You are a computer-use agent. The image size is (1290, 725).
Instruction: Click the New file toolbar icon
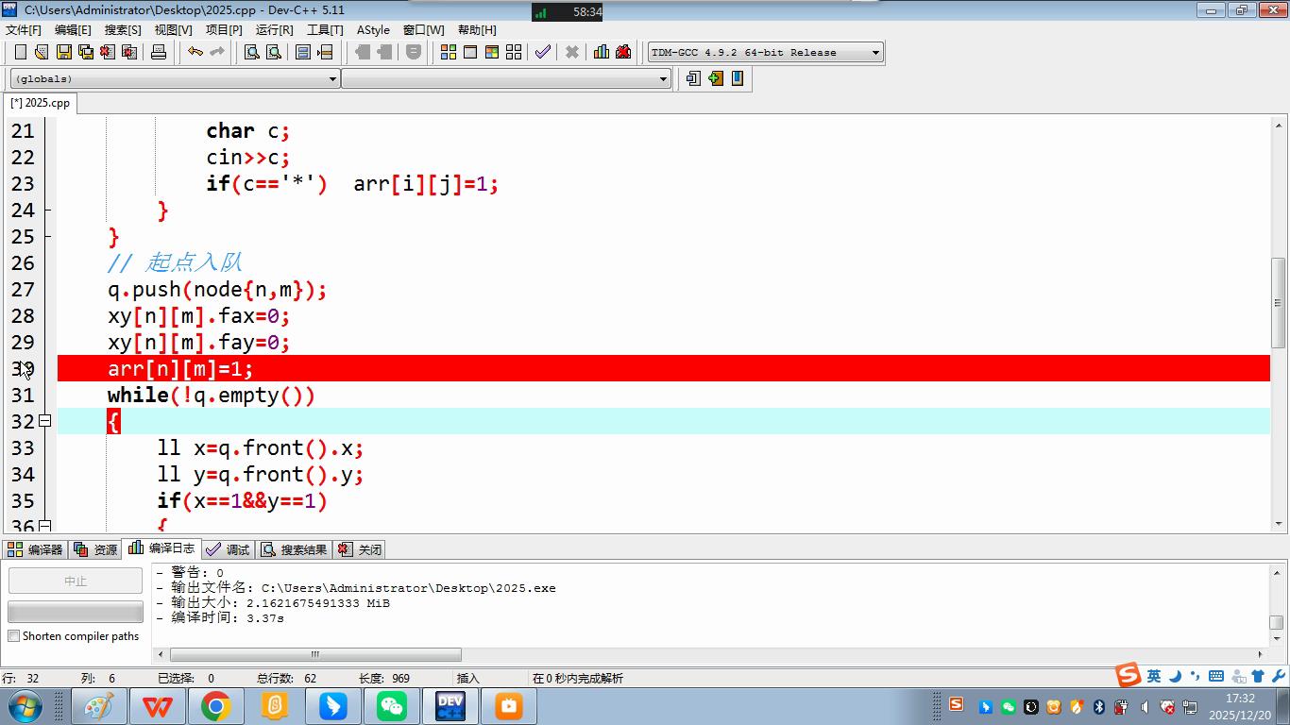point(20,52)
